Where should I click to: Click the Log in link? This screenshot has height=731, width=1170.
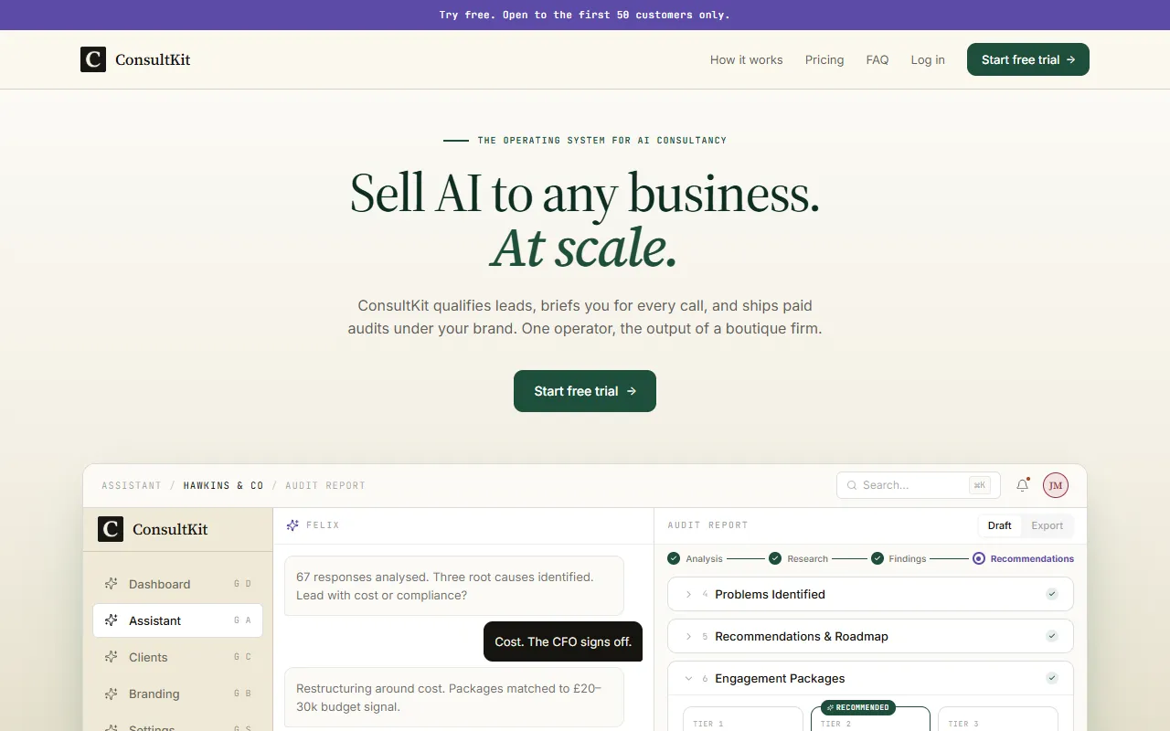pyautogui.click(x=928, y=59)
